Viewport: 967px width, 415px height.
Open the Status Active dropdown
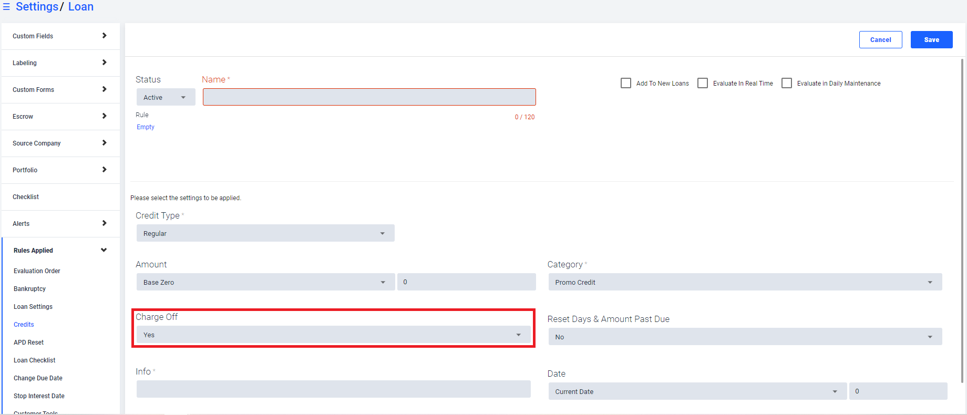tap(166, 97)
